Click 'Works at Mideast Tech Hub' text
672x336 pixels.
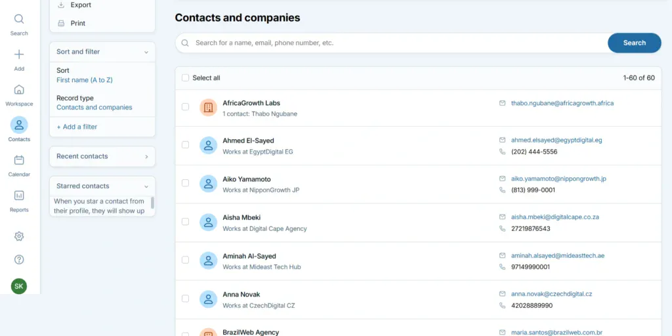(x=261, y=267)
